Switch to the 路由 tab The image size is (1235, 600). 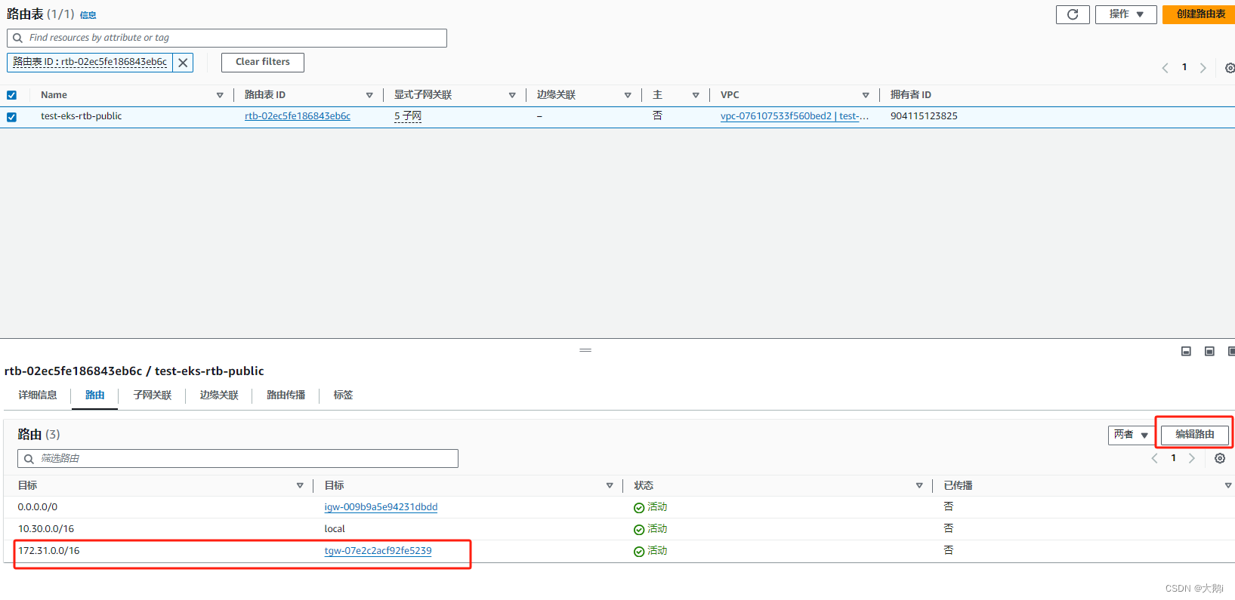(95, 395)
